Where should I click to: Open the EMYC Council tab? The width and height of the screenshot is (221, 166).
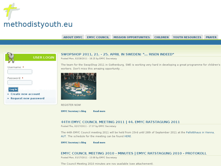coord(98,37)
